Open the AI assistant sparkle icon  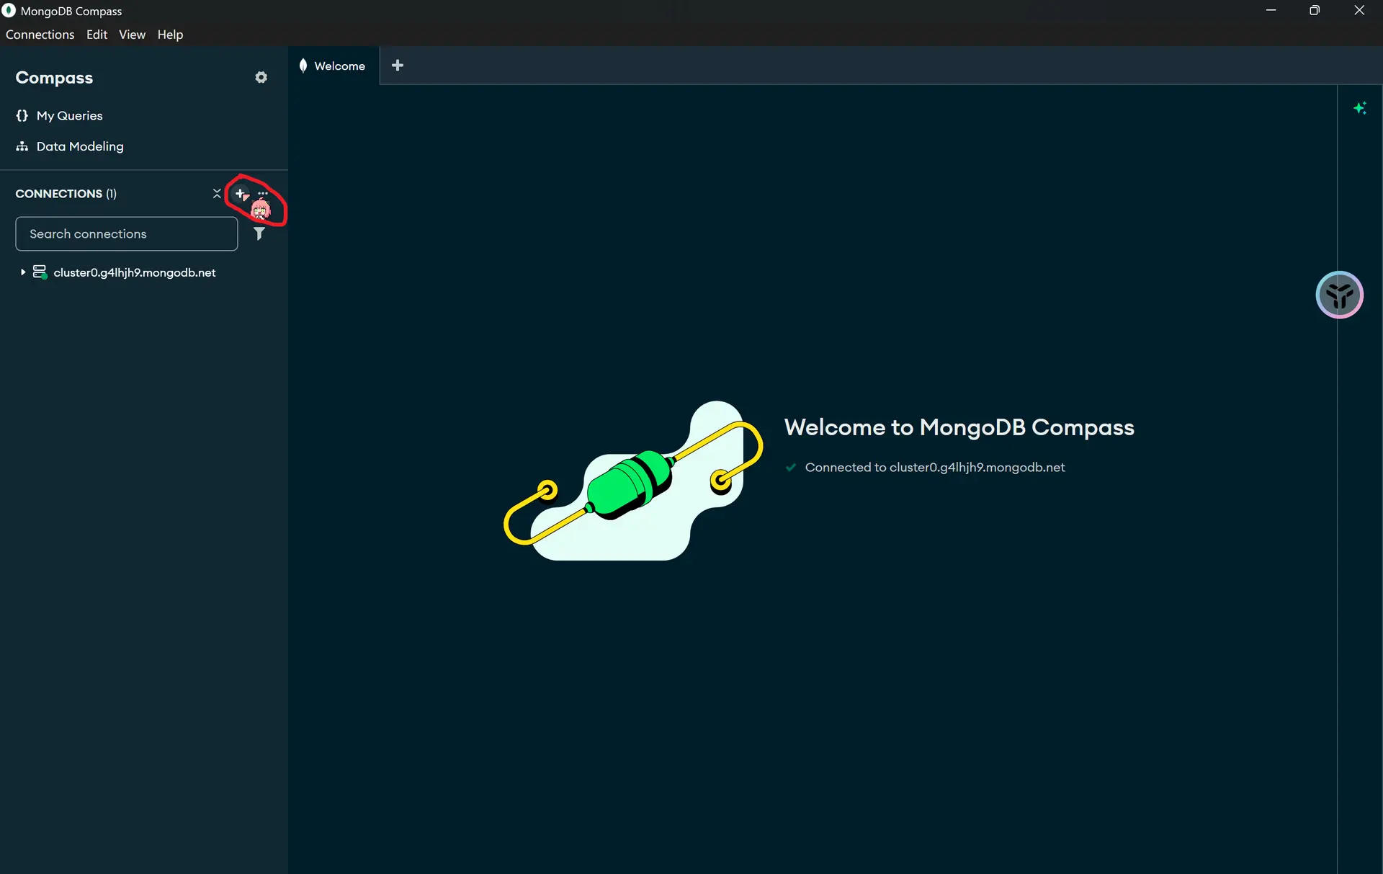[x=1360, y=108]
